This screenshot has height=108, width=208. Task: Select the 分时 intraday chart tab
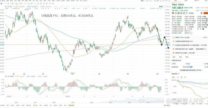7,1
